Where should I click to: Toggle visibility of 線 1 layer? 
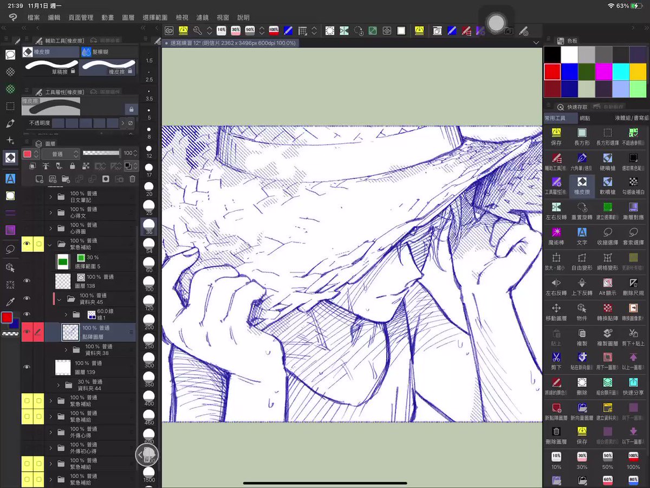tap(27, 314)
